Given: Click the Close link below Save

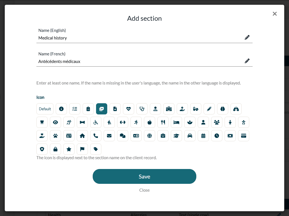Looking at the screenshot, I should tap(144, 190).
